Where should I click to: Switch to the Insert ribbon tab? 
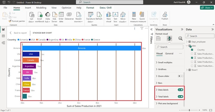(28, 8)
